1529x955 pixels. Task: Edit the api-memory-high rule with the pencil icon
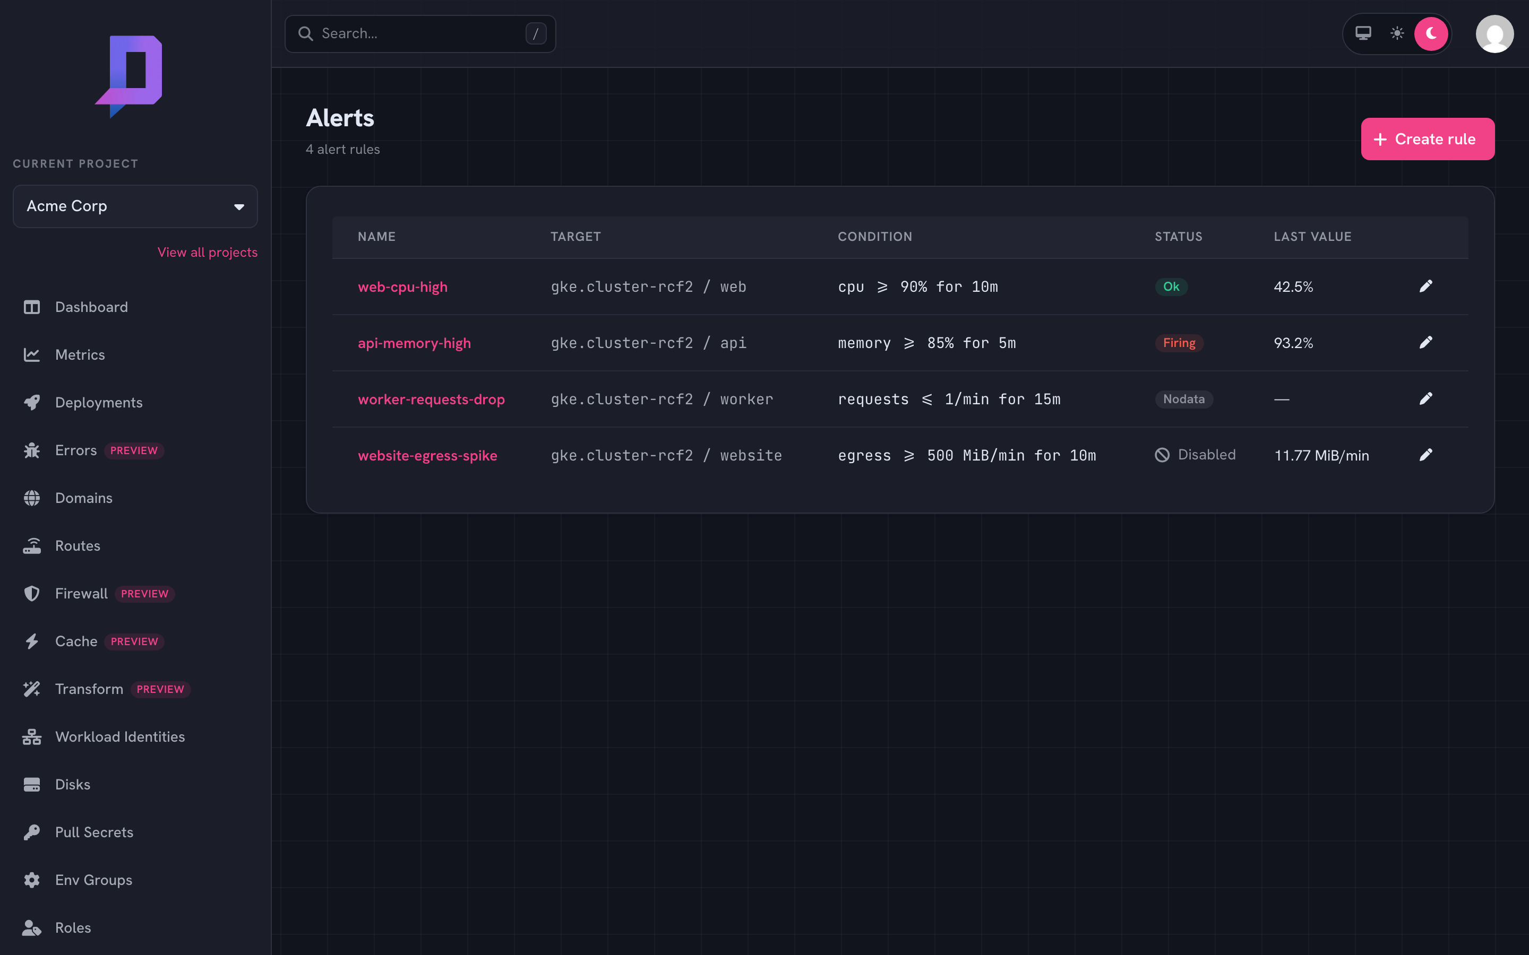pyautogui.click(x=1425, y=342)
